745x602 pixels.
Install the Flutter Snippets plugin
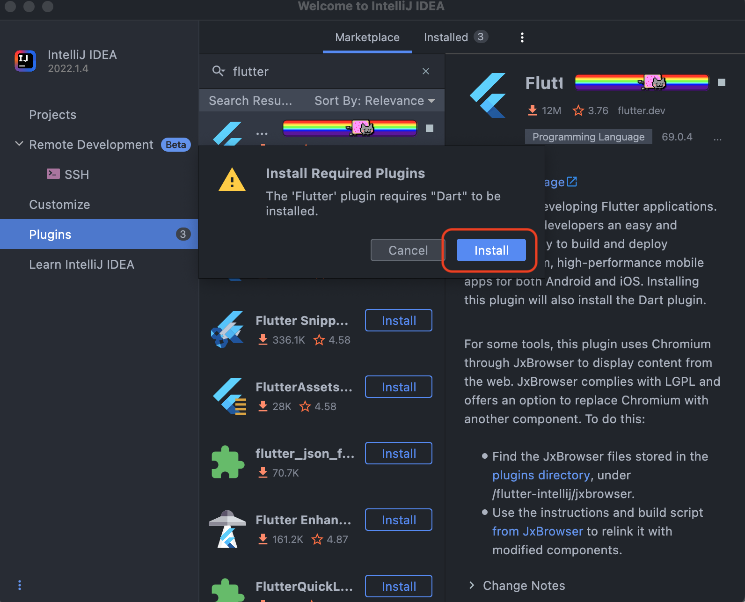[399, 320]
